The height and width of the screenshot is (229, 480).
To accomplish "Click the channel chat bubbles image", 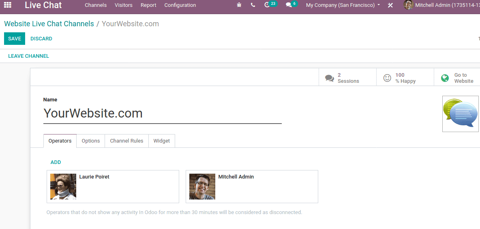I will [461, 114].
